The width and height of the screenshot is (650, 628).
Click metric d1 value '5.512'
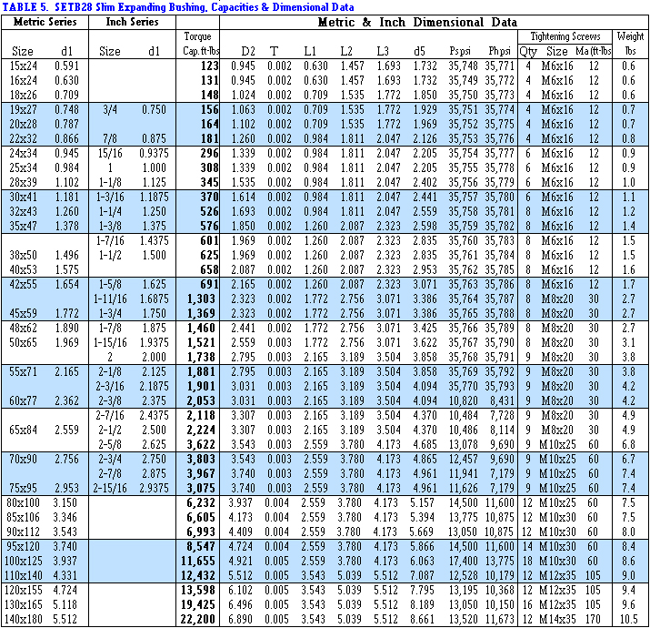65,619
